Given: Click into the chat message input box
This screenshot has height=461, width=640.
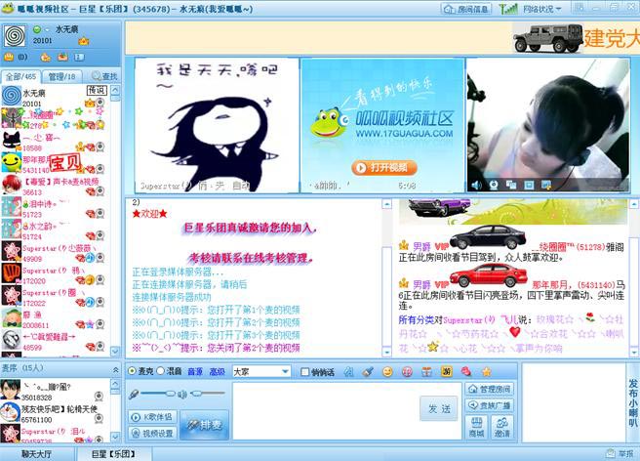Looking at the screenshot, I should (x=325, y=411).
